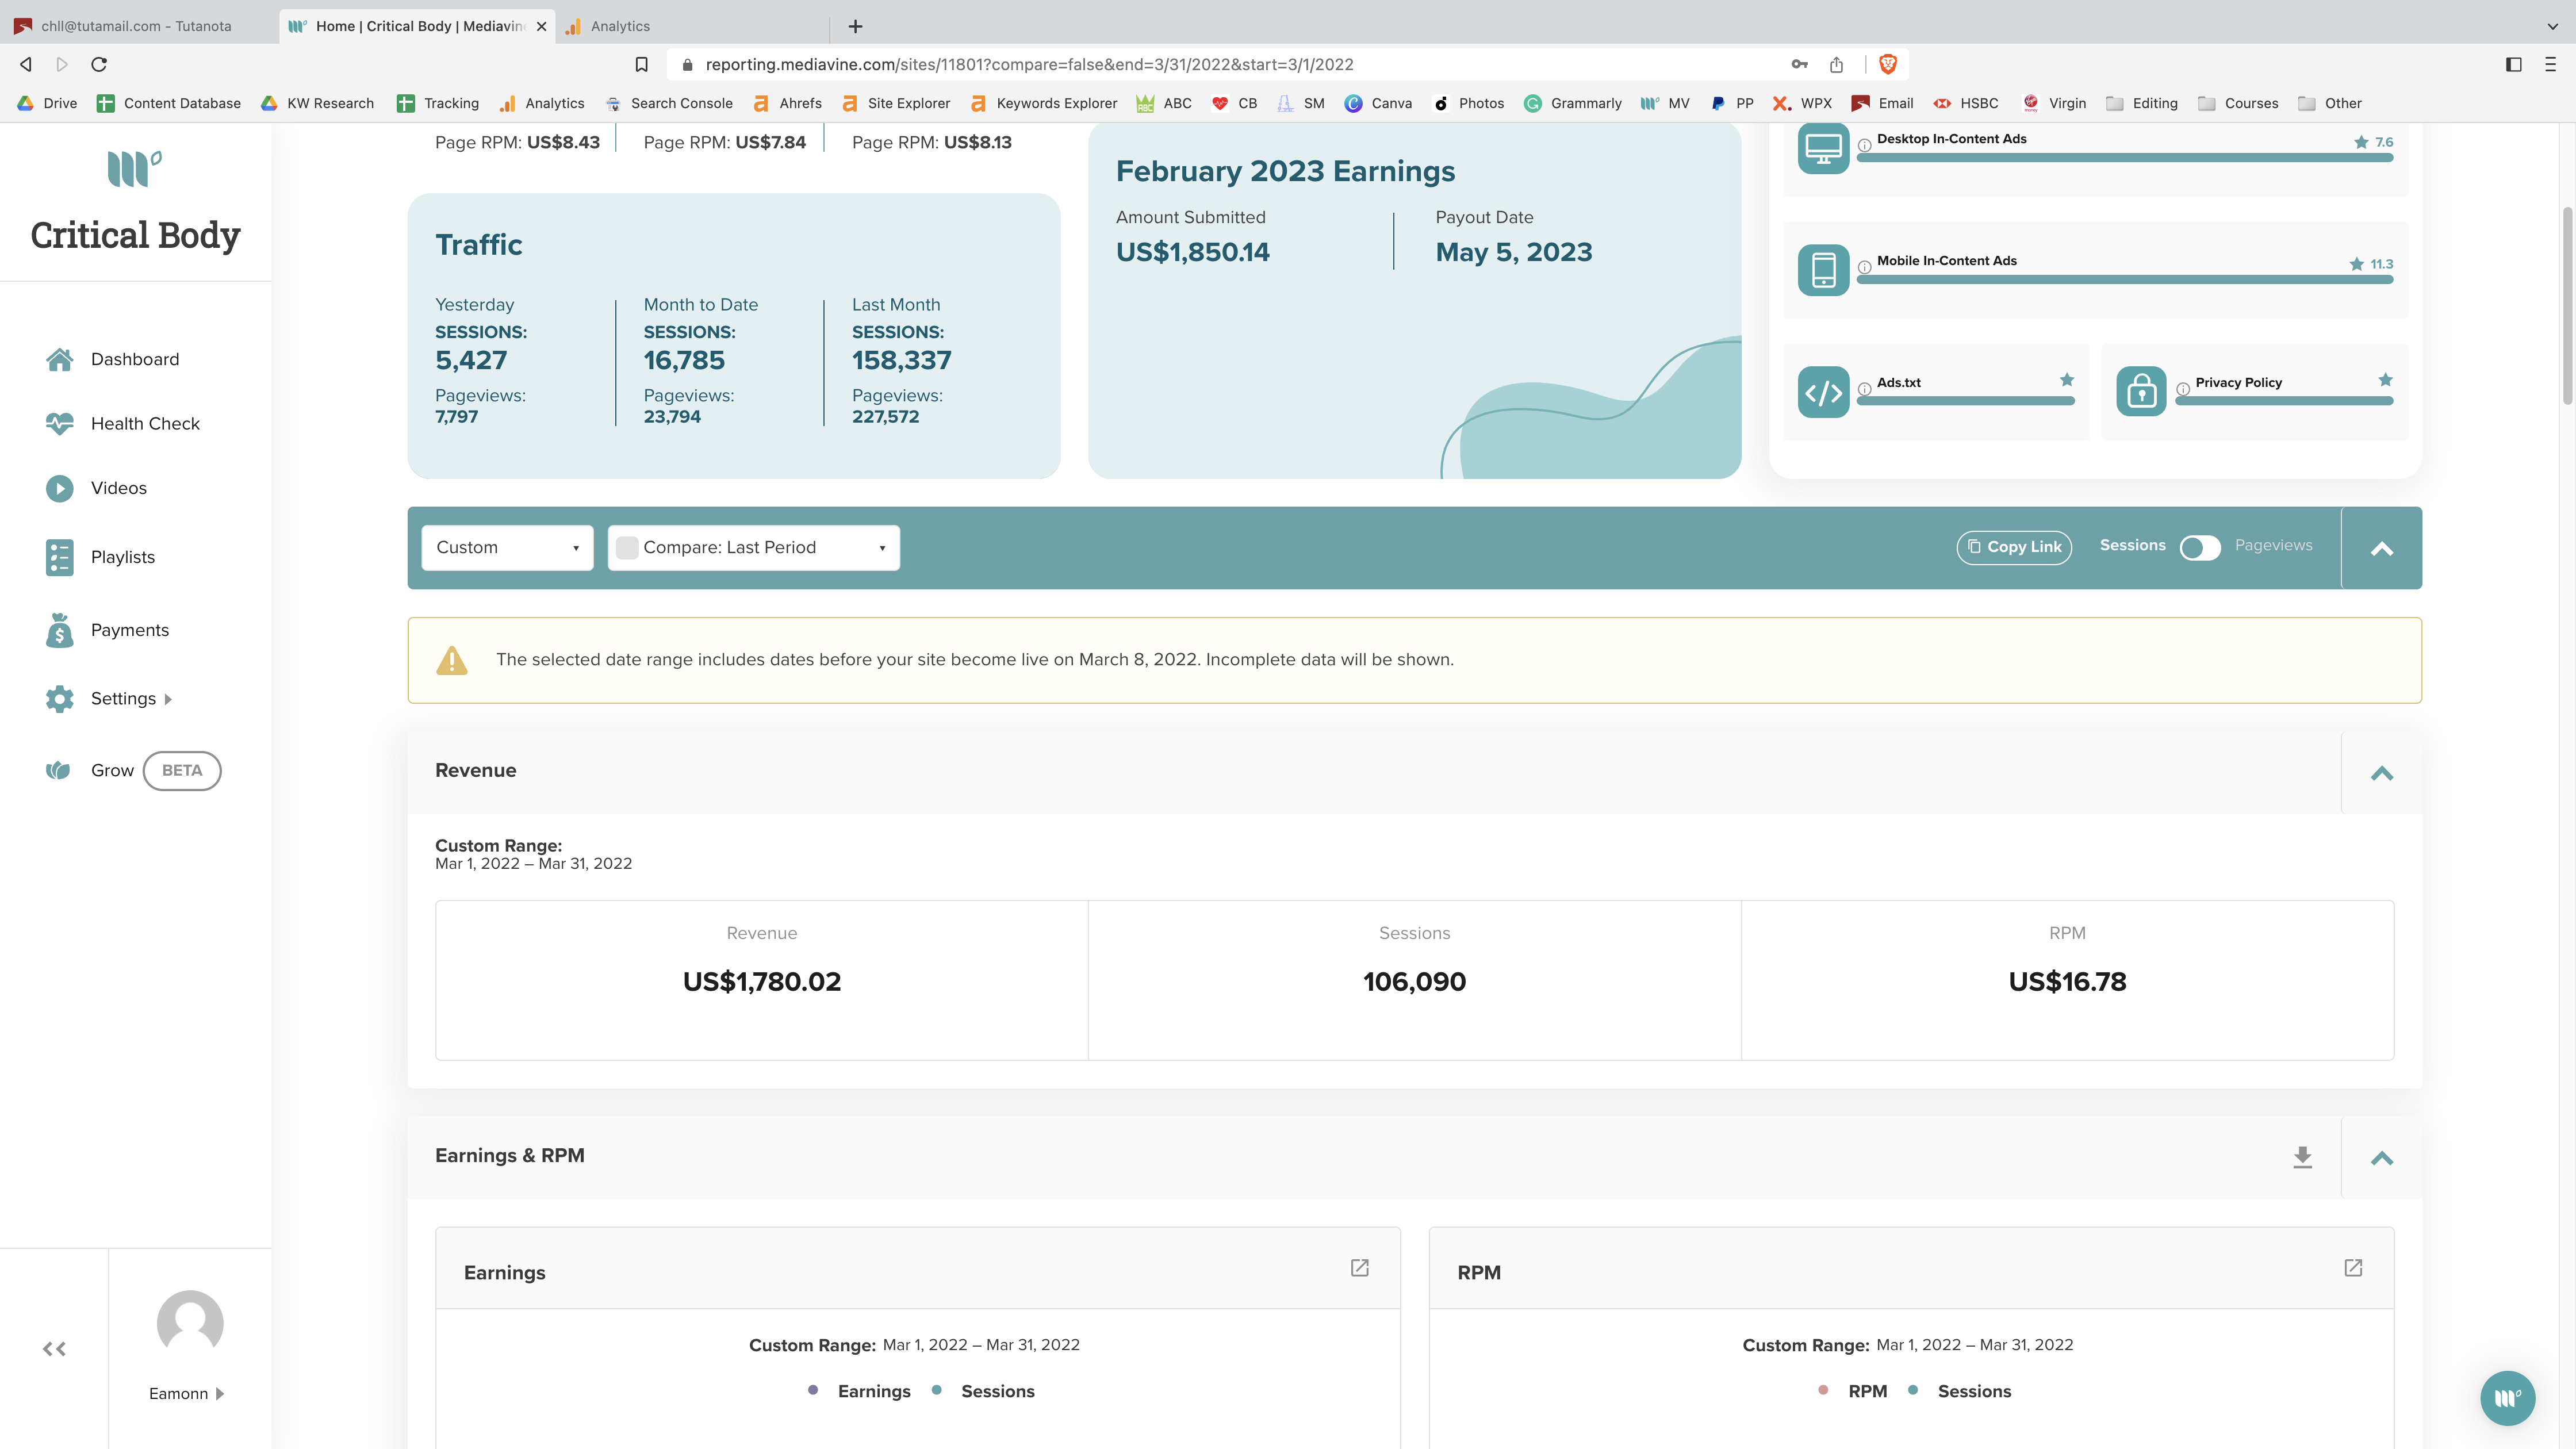Viewport: 2576px width, 1449px height.
Task: Check the Compare checkbox
Action: 627,548
